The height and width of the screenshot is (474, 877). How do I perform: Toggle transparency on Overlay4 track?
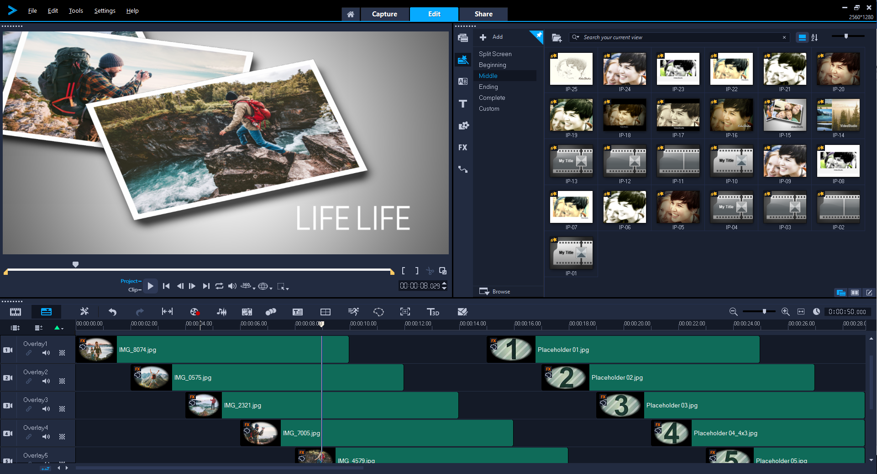click(x=62, y=437)
